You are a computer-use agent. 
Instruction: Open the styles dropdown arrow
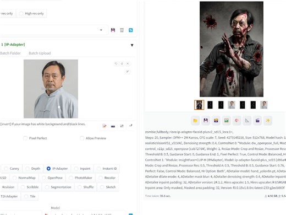[x=101, y=30]
